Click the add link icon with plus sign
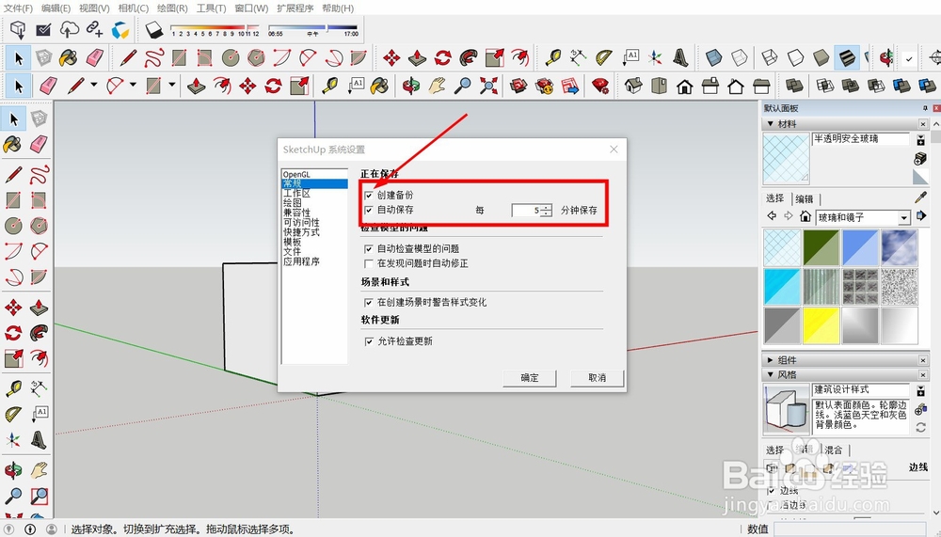Screen dimensions: 941x537 [x=94, y=28]
